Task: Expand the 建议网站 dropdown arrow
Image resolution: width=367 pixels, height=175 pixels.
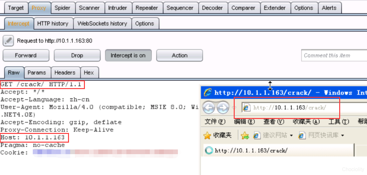Action: click(291, 135)
